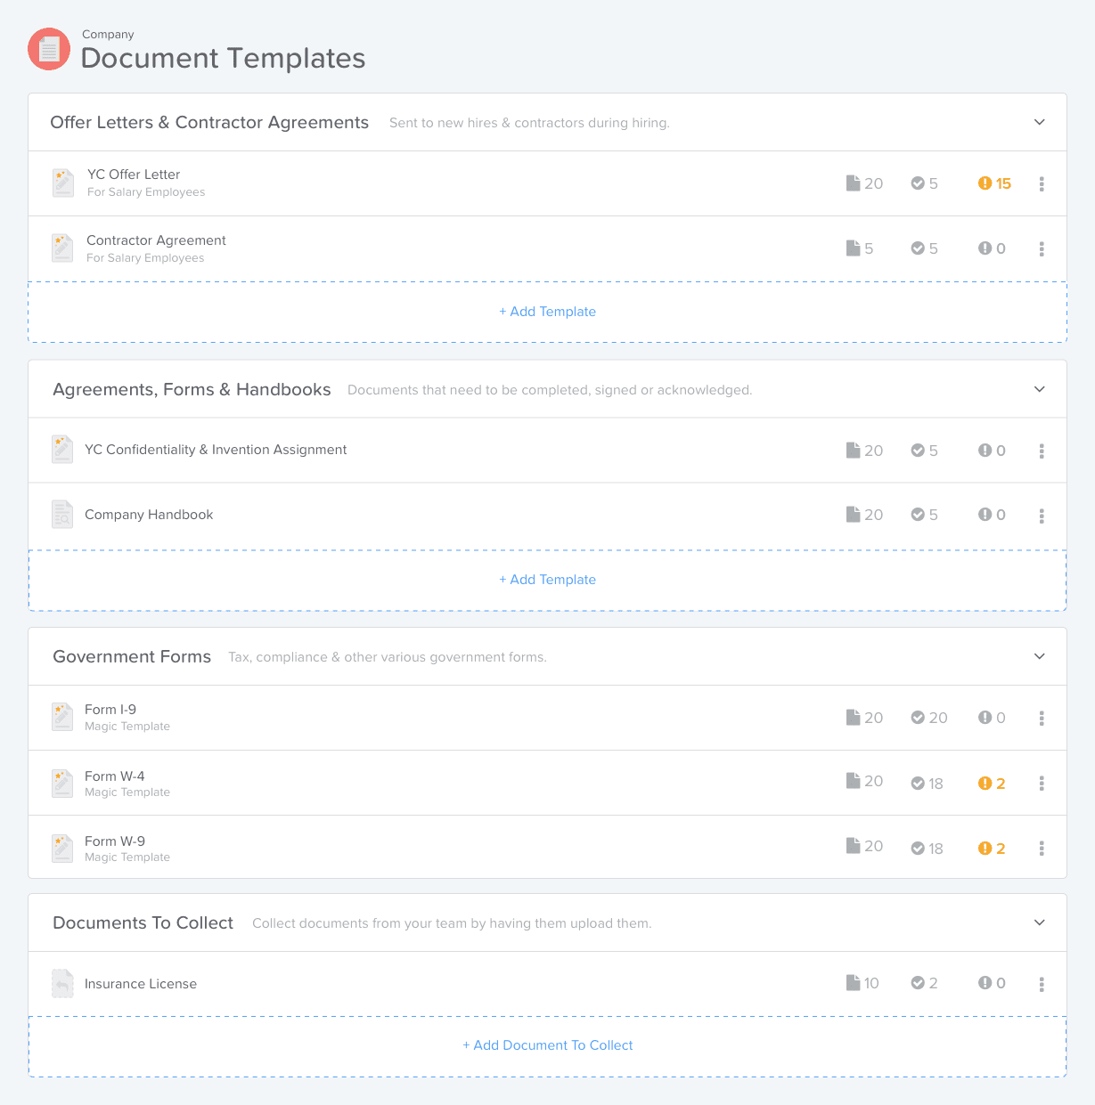Viewport: 1095px width, 1105px height.
Task: Open the three-dot menu for YC Offer Letter
Action: 1042,183
